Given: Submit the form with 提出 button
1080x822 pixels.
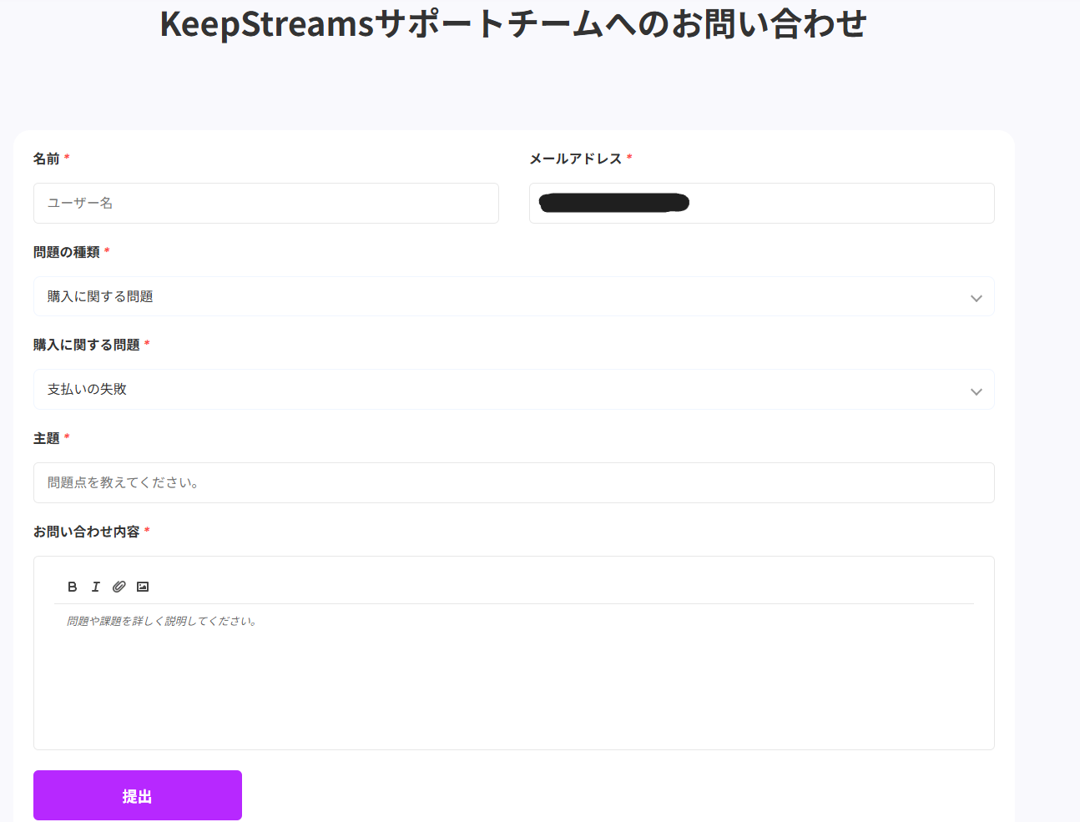Looking at the screenshot, I should 138,795.
